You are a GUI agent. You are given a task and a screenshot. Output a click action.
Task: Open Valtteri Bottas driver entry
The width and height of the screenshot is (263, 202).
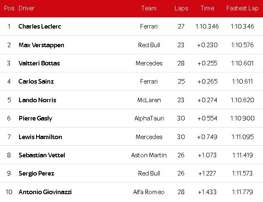tap(39, 63)
